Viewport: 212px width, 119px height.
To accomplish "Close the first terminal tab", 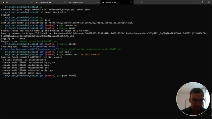I will click(x=32, y=2).
